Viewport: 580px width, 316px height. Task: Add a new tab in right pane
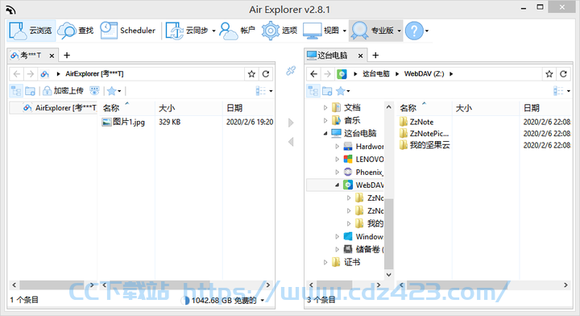tap(375, 56)
